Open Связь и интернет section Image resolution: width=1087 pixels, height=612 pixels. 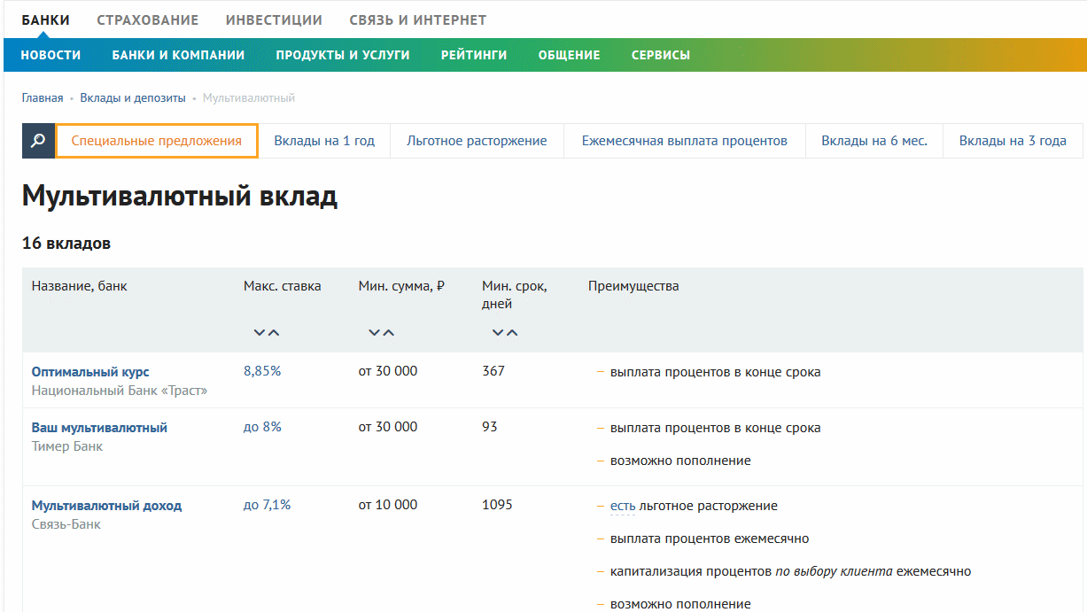click(417, 19)
